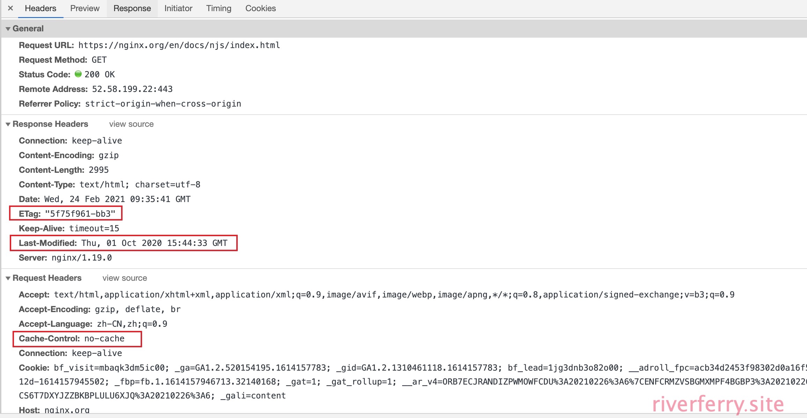Viewport: 807px width, 418px height.
Task: Collapse the Request Headers section
Action: (x=8, y=278)
